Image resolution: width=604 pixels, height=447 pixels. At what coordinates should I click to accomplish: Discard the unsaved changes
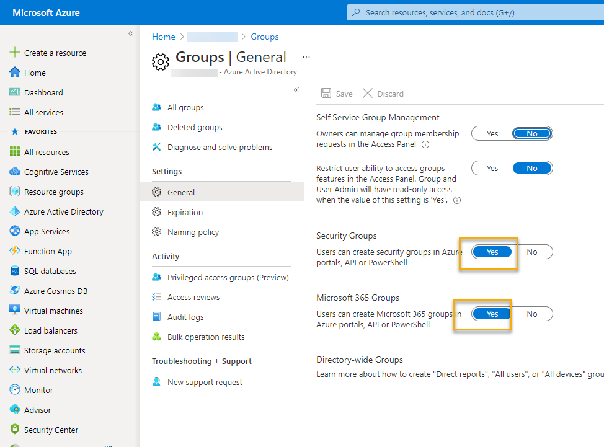tap(383, 94)
